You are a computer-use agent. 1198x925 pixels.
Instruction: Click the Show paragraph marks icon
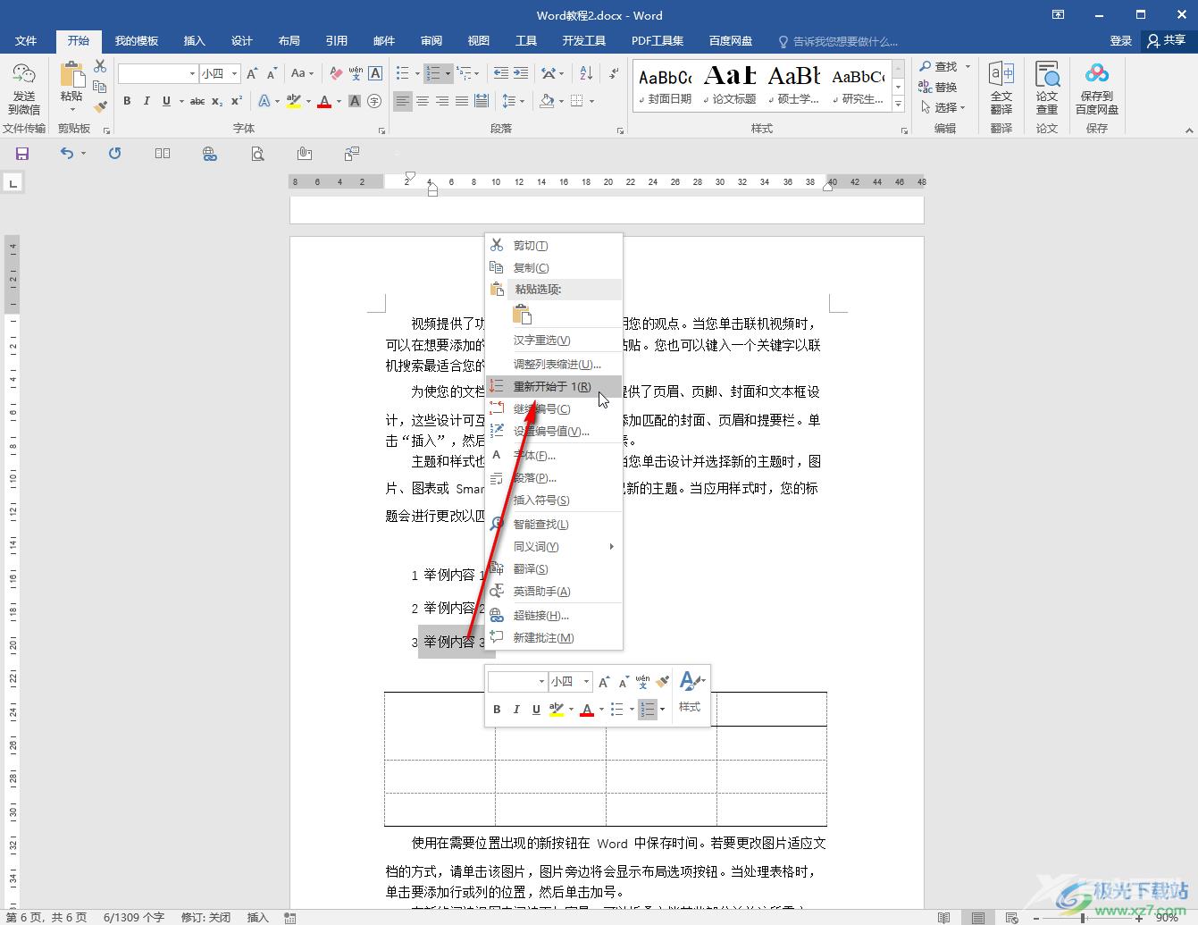[614, 73]
